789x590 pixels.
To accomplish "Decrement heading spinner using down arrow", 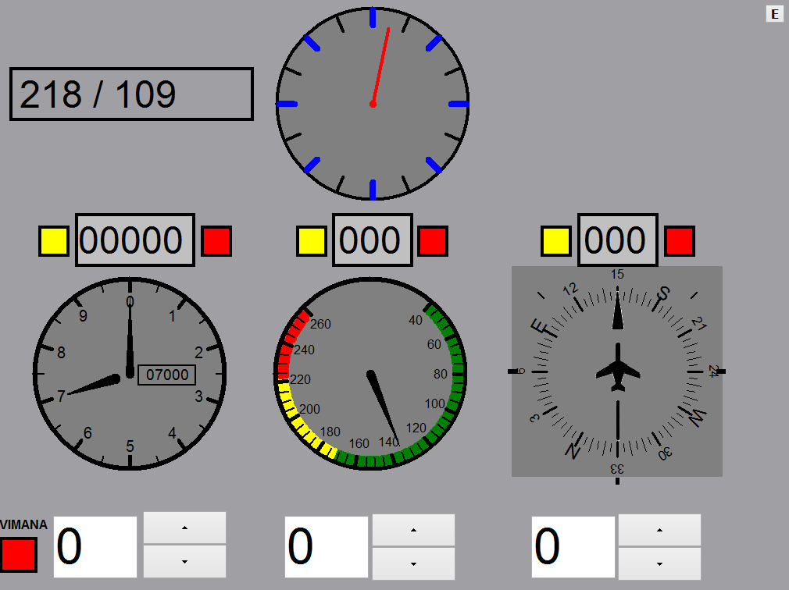I will 659,563.
